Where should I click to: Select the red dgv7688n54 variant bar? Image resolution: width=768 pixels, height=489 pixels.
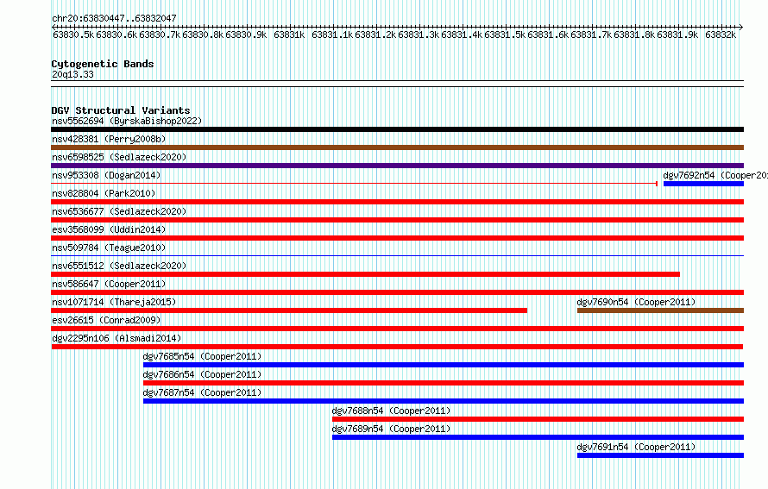pyautogui.click(x=538, y=419)
